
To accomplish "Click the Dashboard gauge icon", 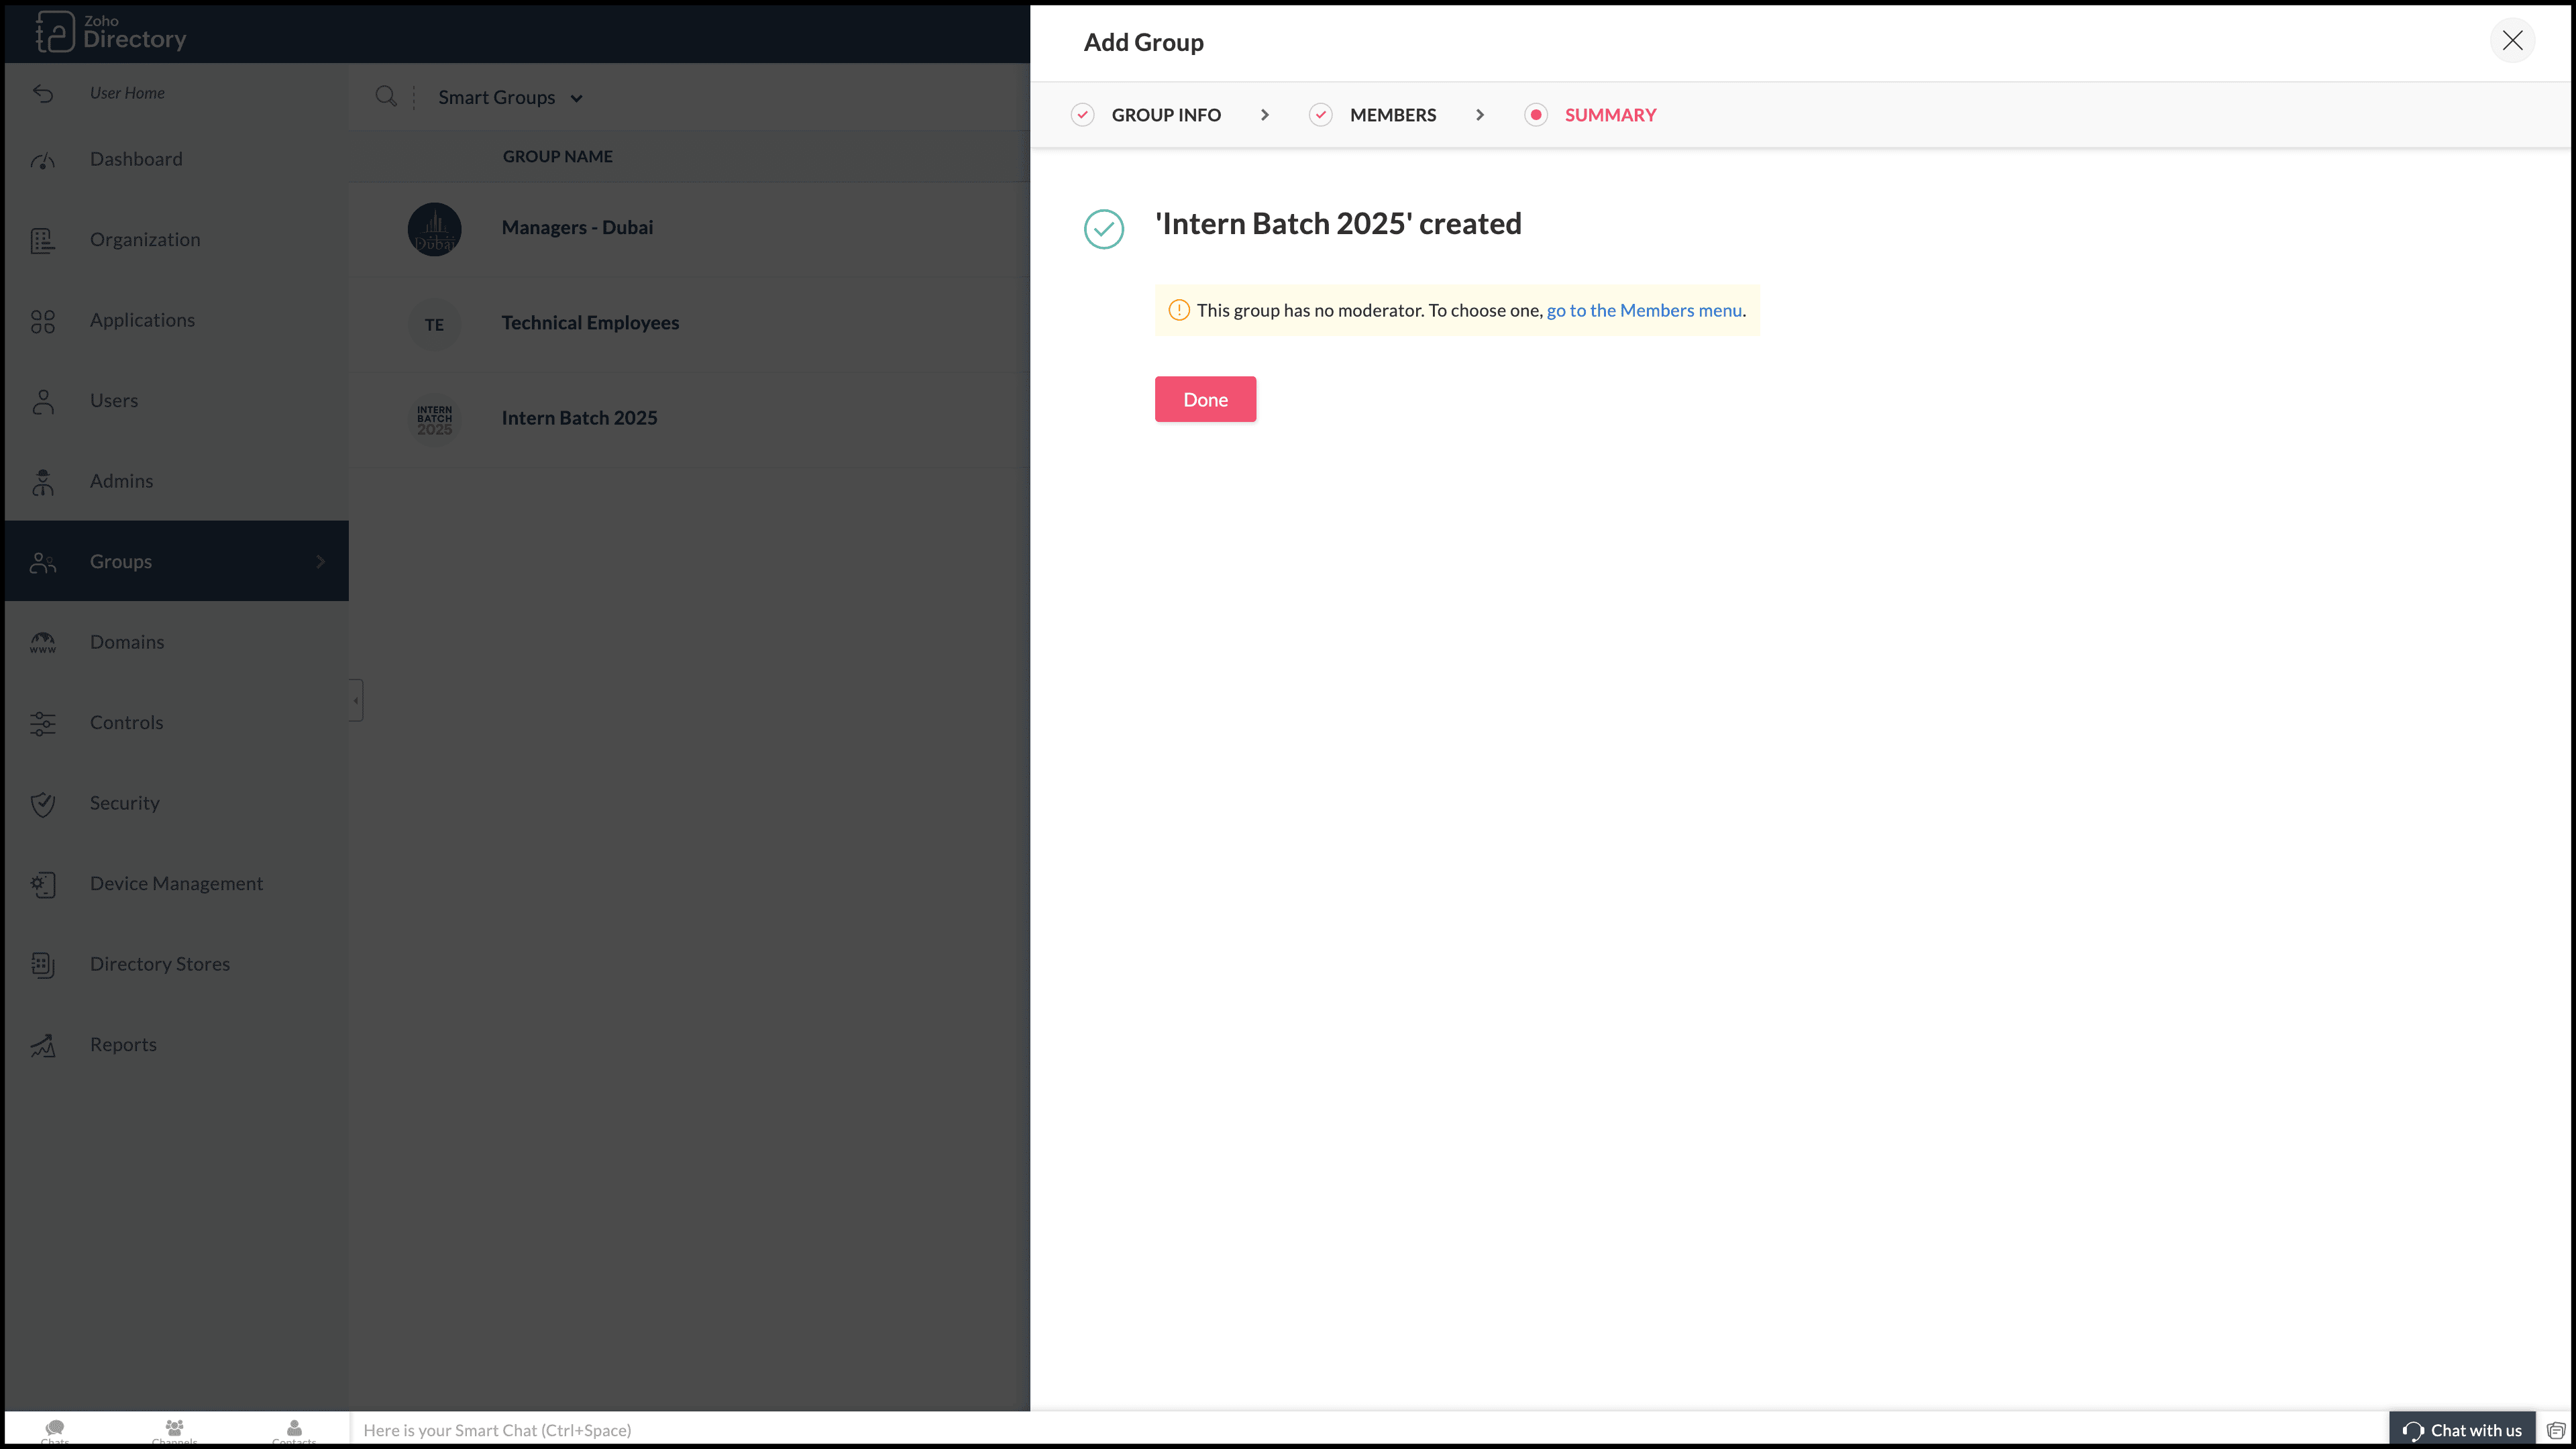I will (x=42, y=160).
